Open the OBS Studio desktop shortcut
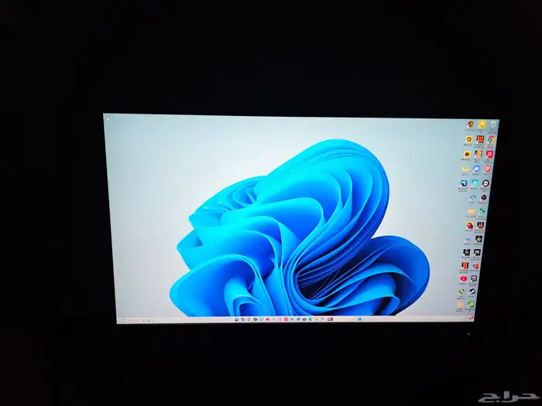The width and height of the screenshot is (542, 406). click(484, 197)
